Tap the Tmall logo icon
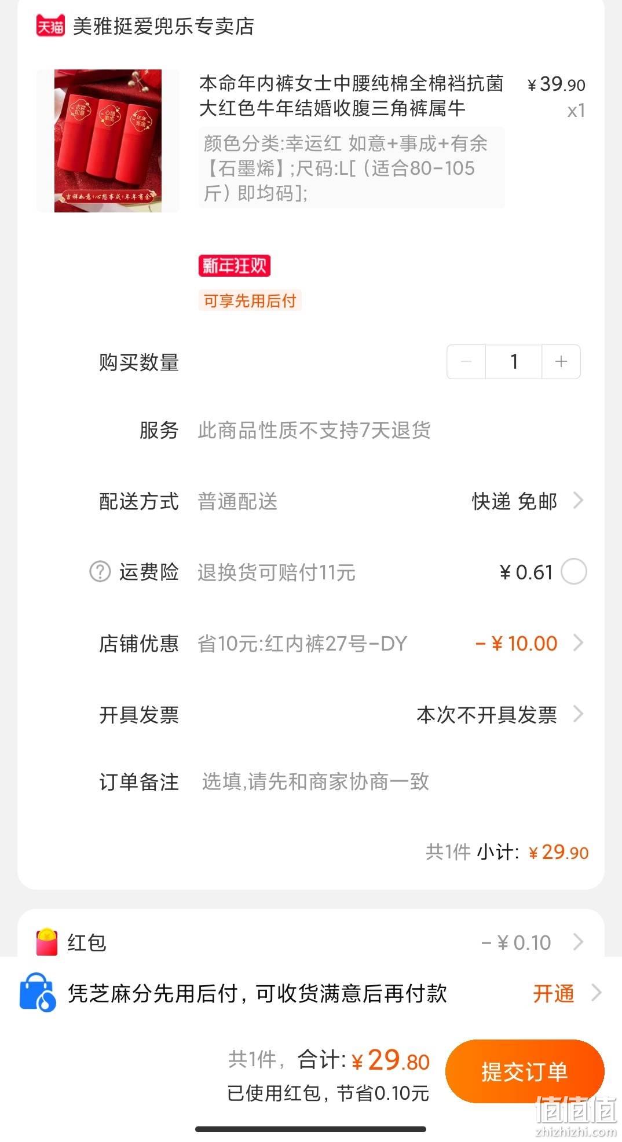 pyautogui.click(x=50, y=26)
